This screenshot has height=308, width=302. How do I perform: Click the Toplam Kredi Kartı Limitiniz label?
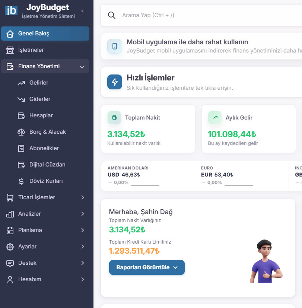pyautogui.click(x=140, y=242)
